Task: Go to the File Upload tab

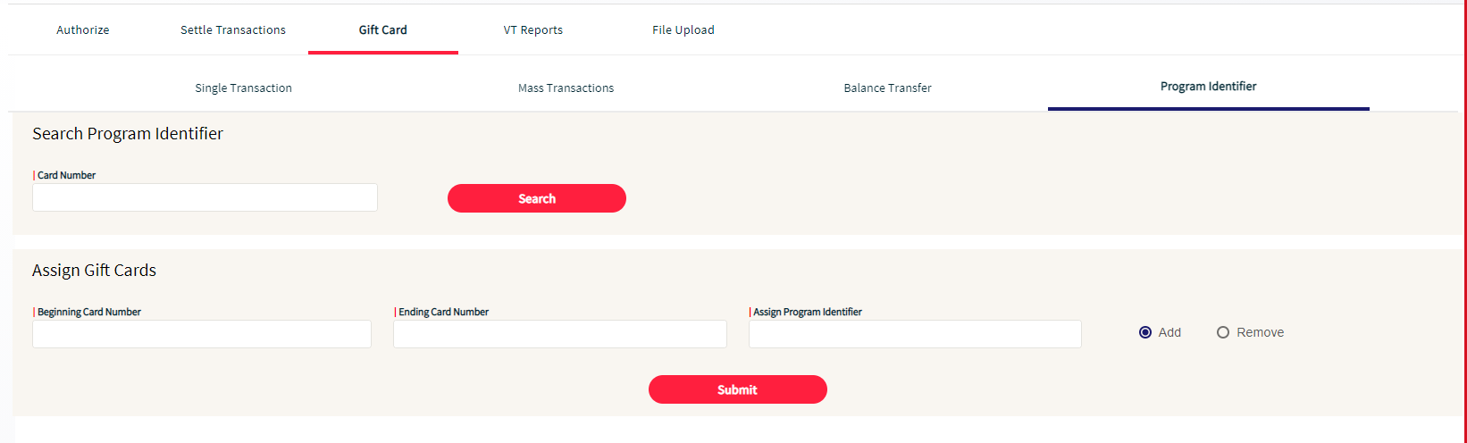Action: tap(683, 29)
